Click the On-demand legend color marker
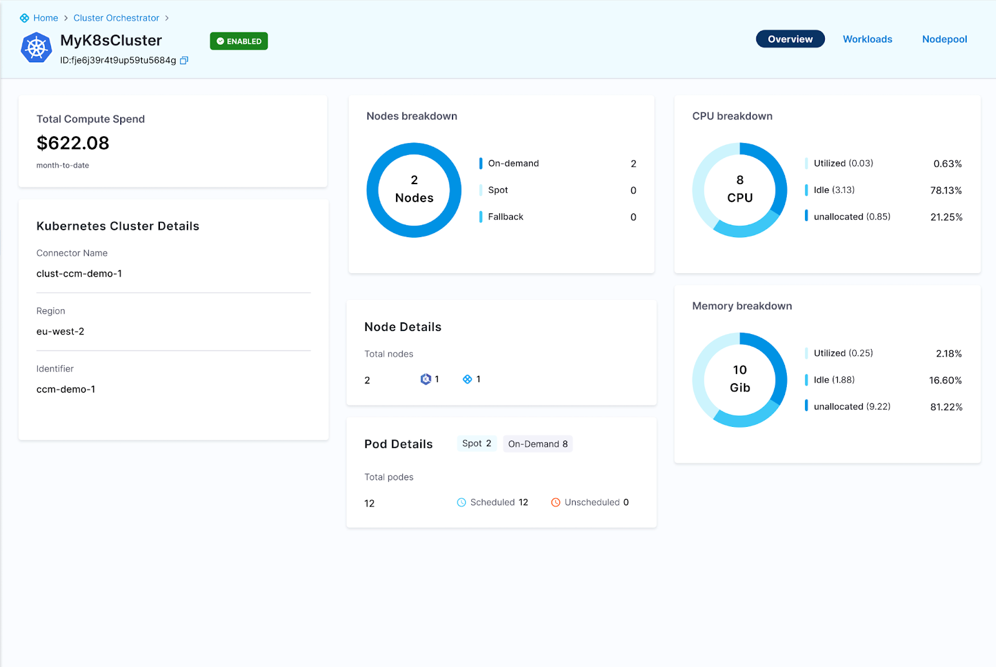 481,163
